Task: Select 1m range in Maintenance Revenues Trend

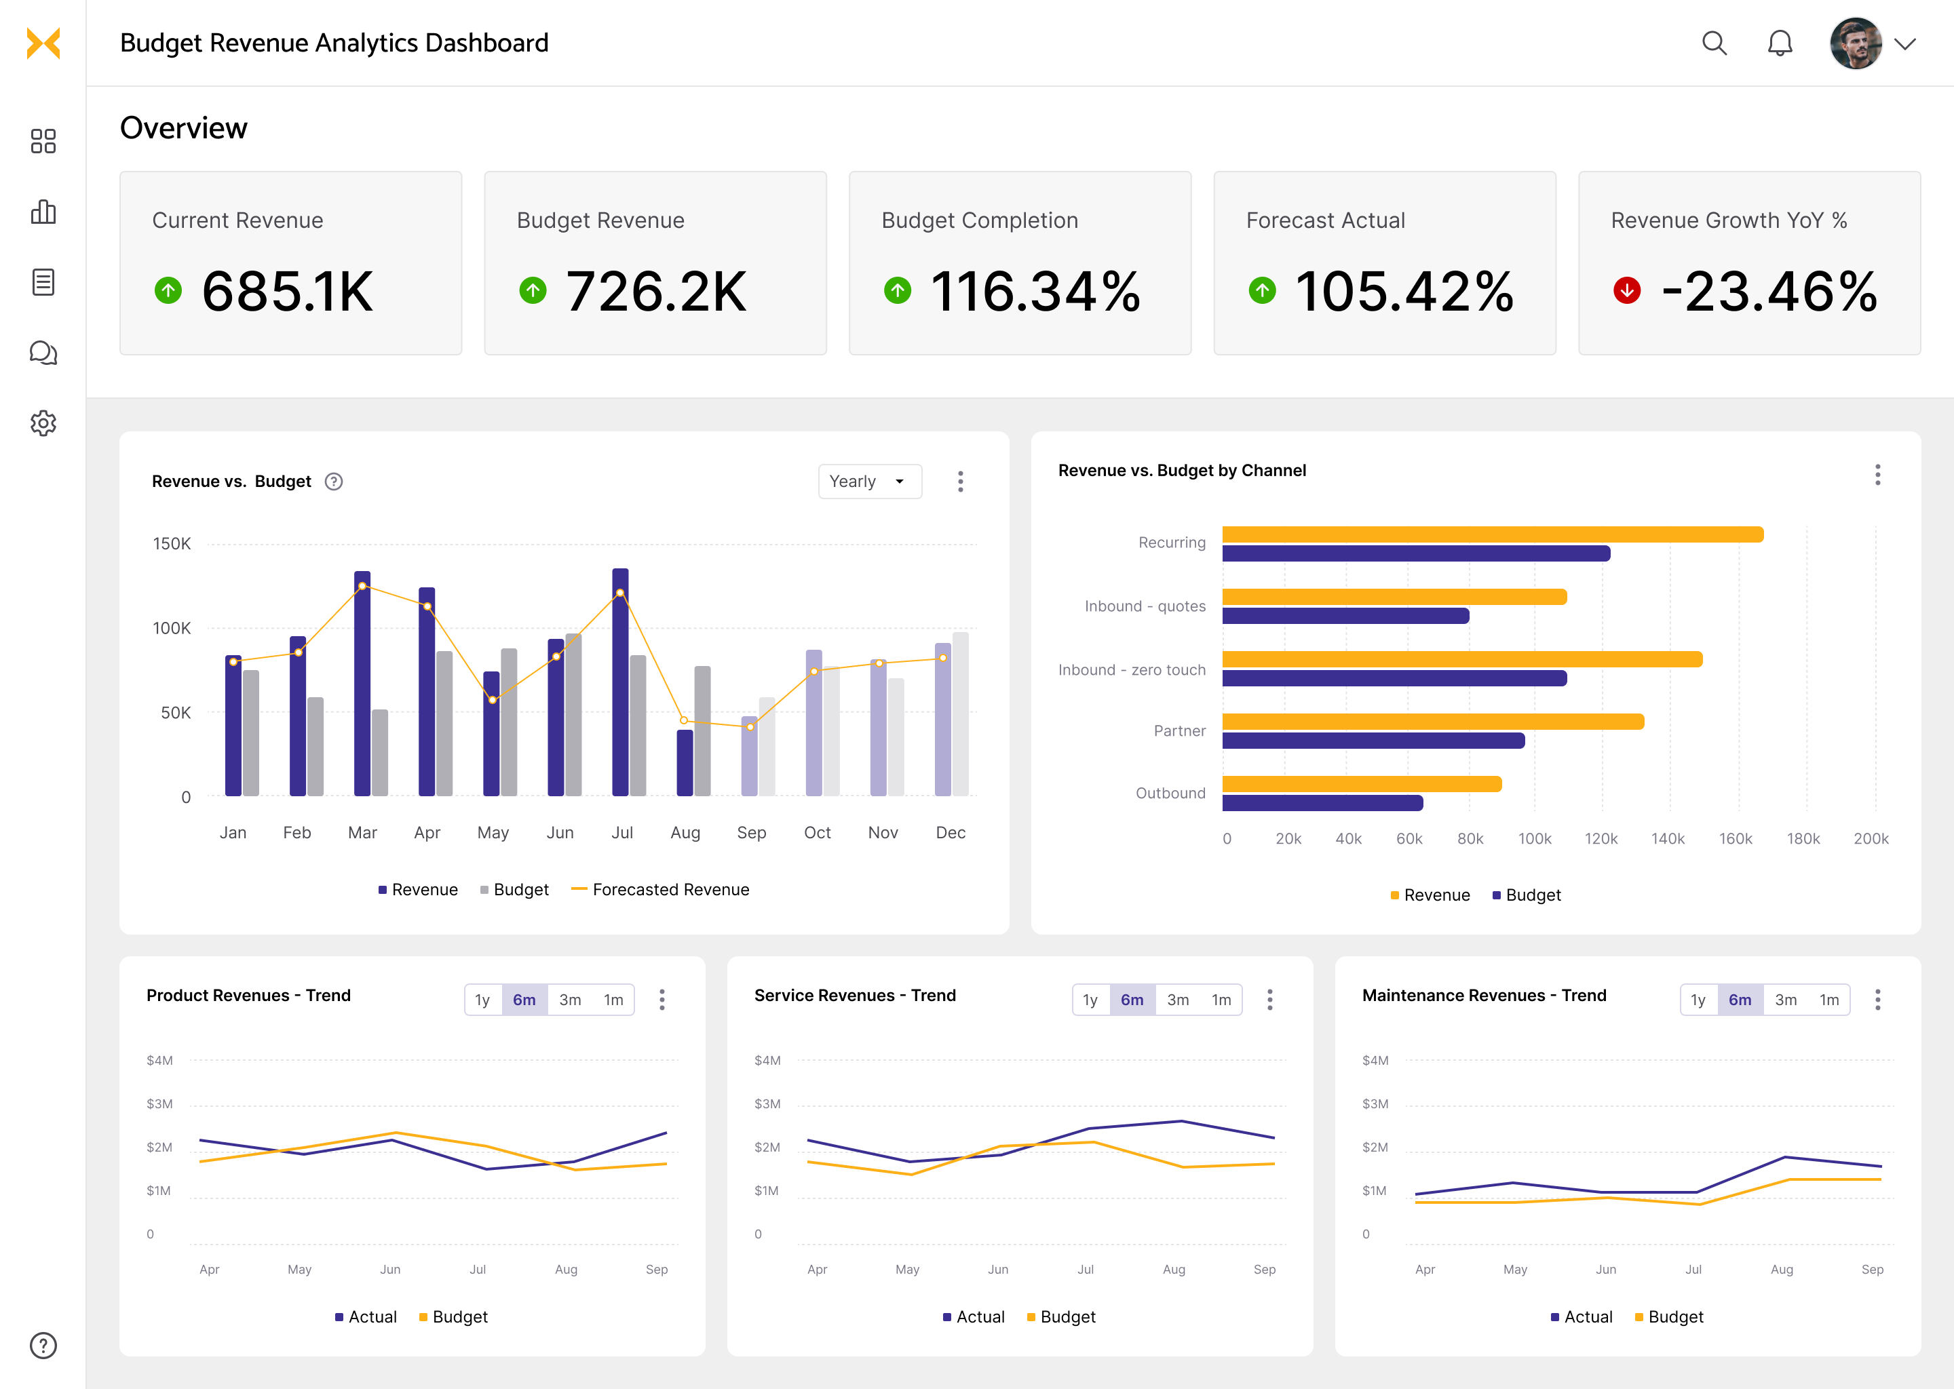Action: pyautogui.click(x=1829, y=1000)
